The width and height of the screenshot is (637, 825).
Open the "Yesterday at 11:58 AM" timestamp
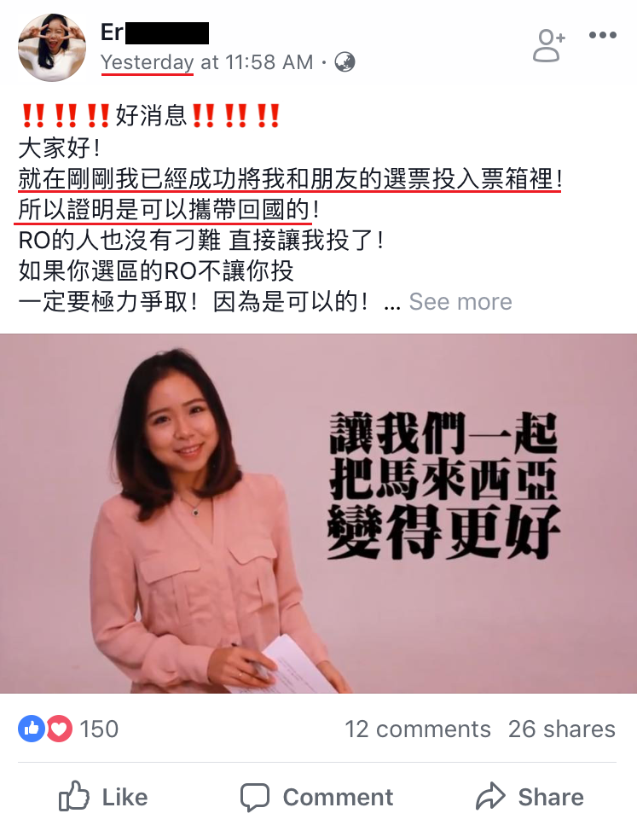pos(206,62)
